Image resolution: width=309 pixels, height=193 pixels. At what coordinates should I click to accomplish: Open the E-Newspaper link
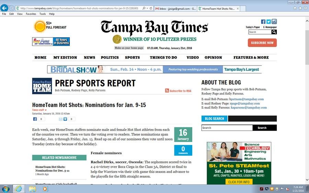(270, 27)
